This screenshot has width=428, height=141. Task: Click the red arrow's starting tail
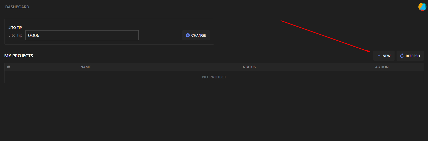click(281, 21)
